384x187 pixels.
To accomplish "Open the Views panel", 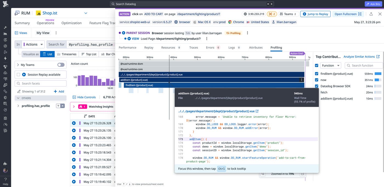I will [x=21, y=33].
